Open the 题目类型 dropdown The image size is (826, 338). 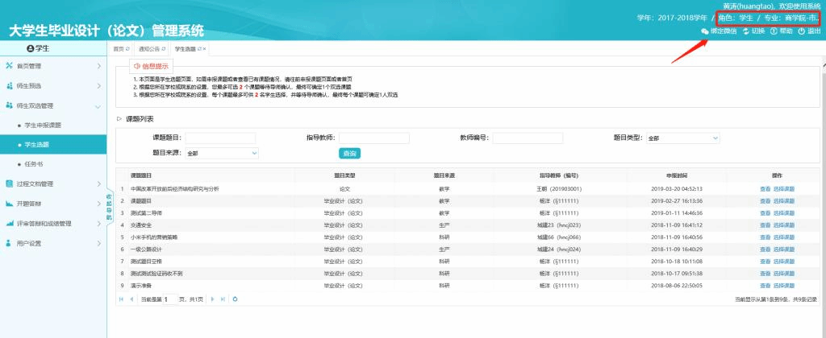point(682,138)
